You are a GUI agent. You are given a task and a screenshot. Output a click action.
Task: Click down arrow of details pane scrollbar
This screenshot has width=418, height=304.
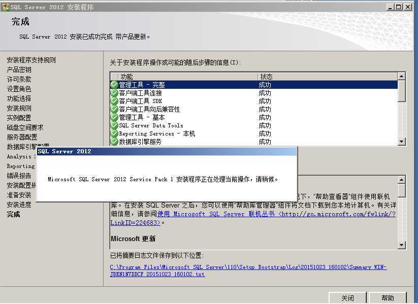[x=401, y=245]
